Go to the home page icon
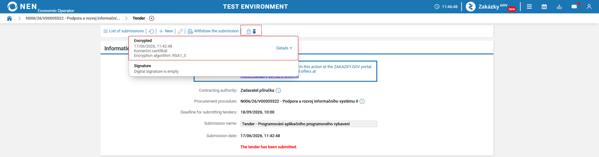 [x=9, y=18]
